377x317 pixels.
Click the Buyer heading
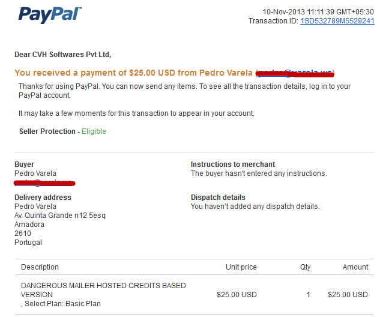[x=24, y=165]
